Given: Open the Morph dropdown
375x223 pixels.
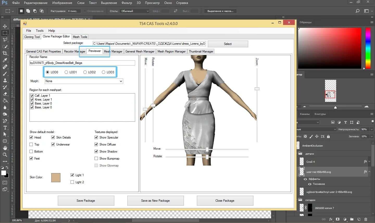Looking at the screenshot, I should click(84, 81).
